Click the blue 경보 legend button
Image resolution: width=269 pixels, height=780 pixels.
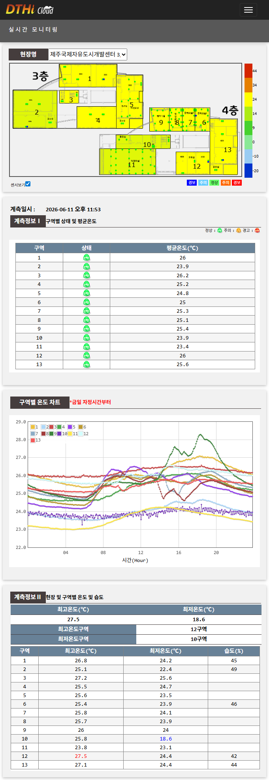pyautogui.click(x=192, y=182)
